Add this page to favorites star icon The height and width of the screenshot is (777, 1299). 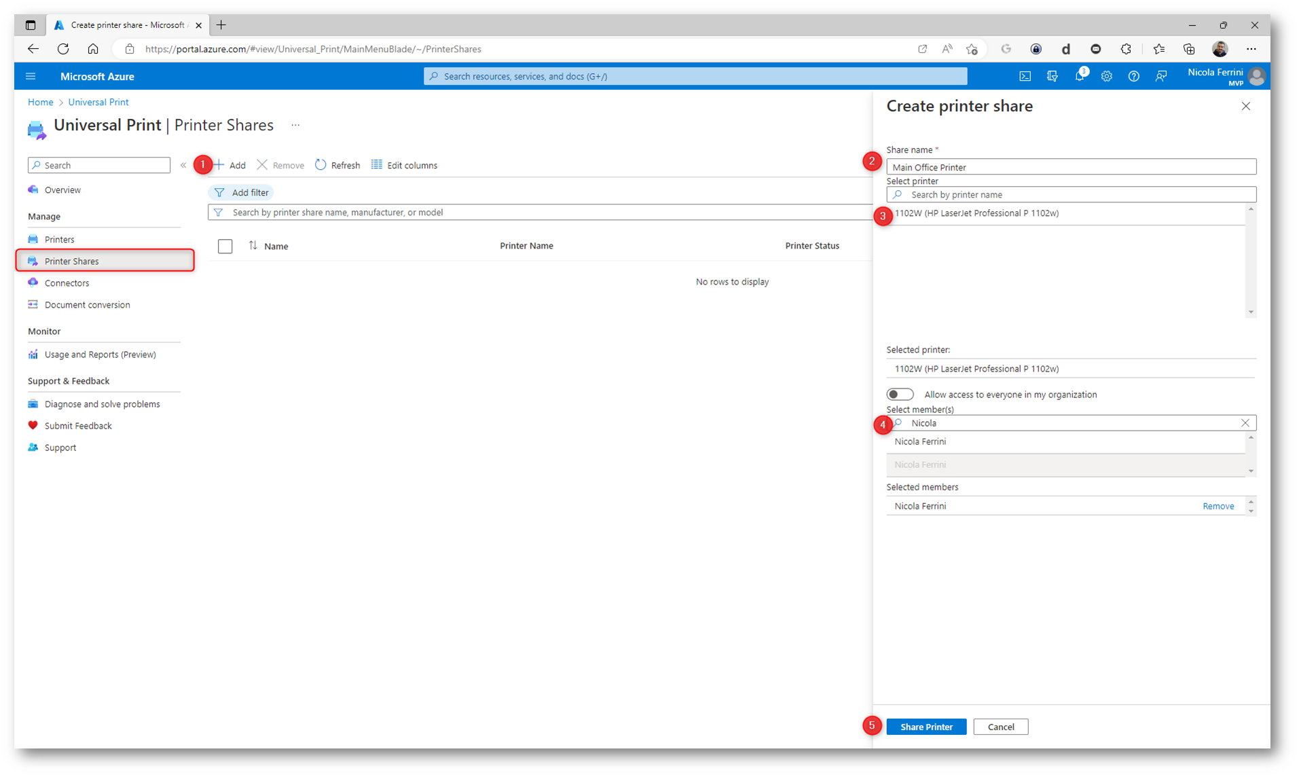click(x=972, y=49)
